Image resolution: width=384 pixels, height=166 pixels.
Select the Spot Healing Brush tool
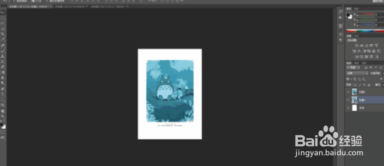click(3, 45)
